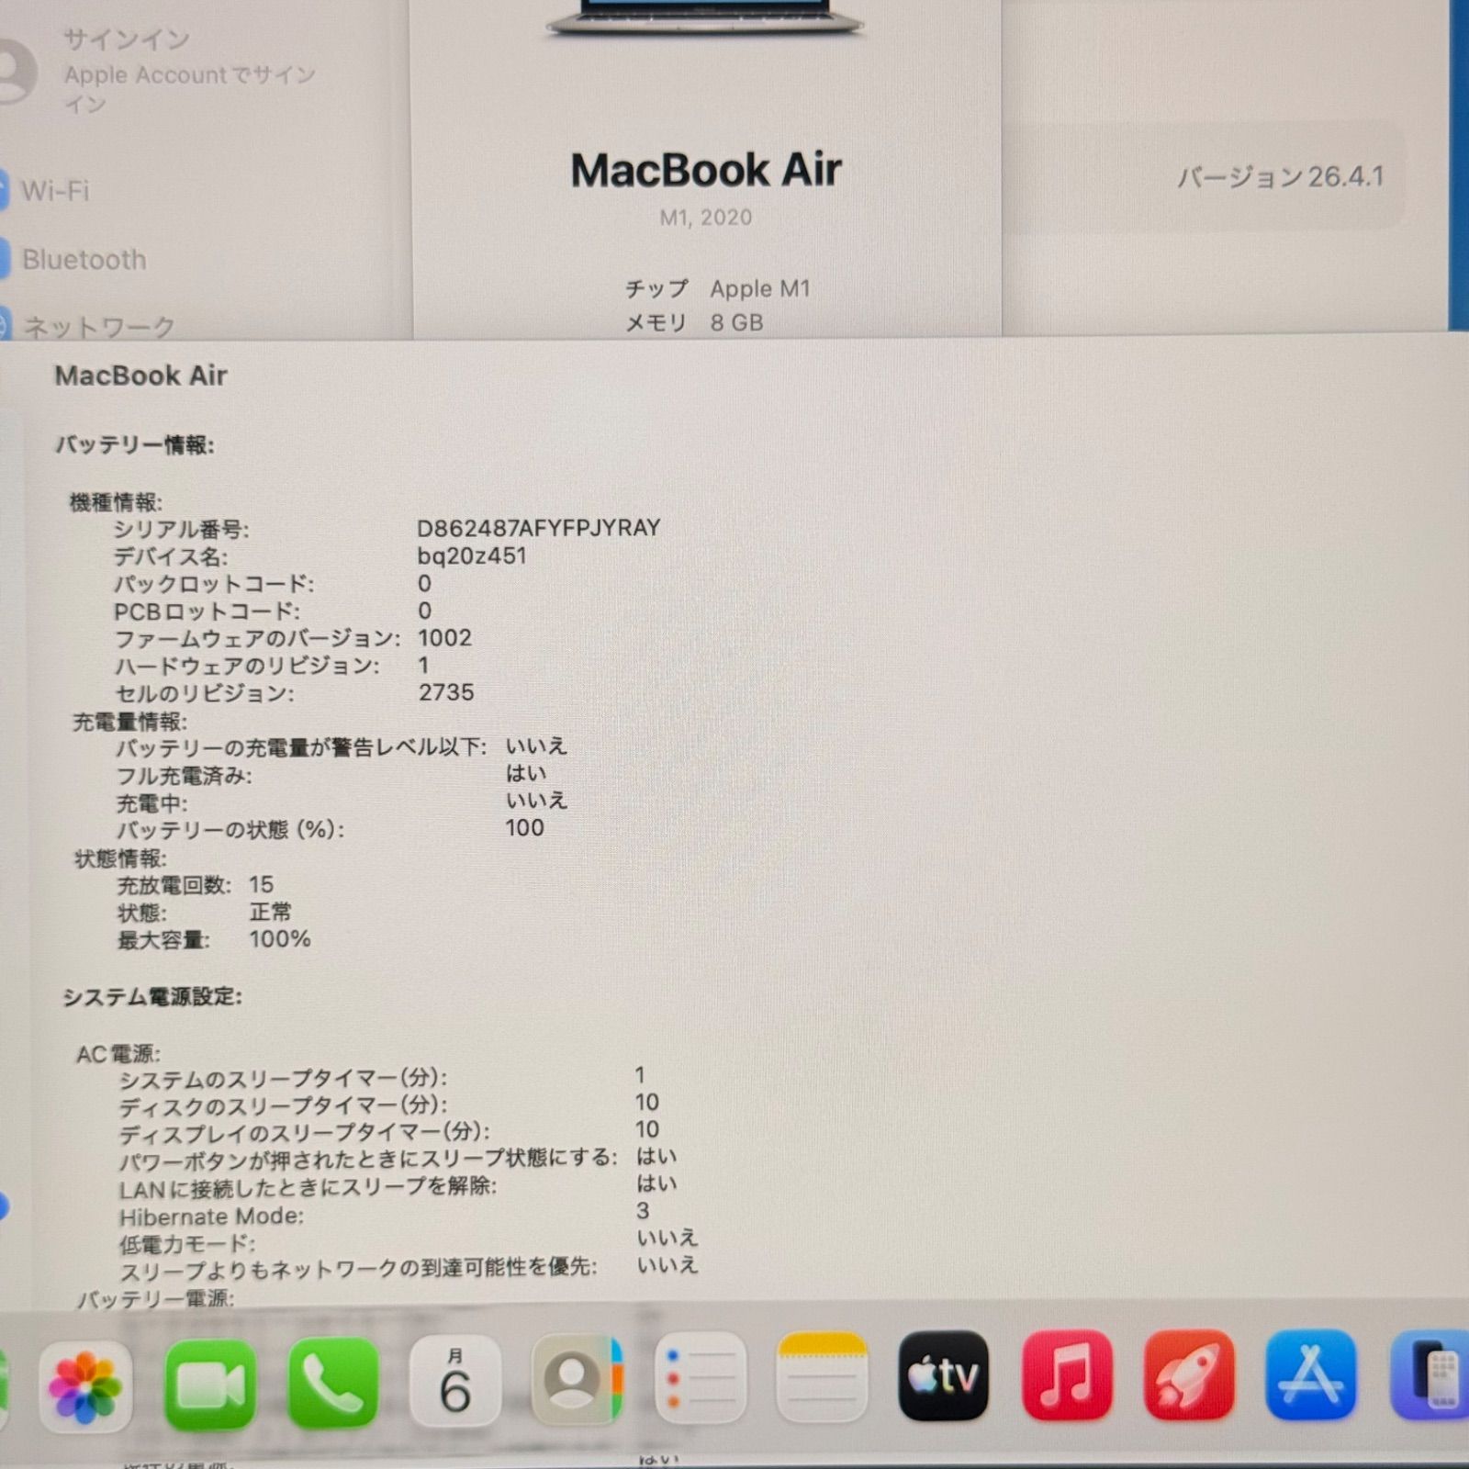Launch Reminders from the Dock
This screenshot has height=1469, width=1469.
coord(701,1378)
